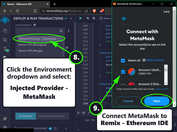This screenshot has height=132, width=177.
Task: Open the Search in files sidebar icon
Action: 5,40
